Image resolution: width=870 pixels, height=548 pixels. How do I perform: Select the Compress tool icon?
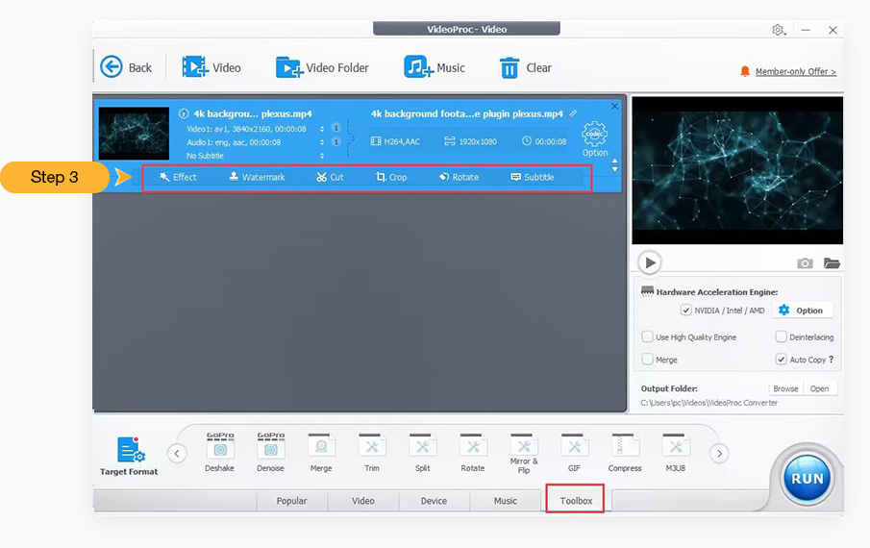tap(625, 449)
